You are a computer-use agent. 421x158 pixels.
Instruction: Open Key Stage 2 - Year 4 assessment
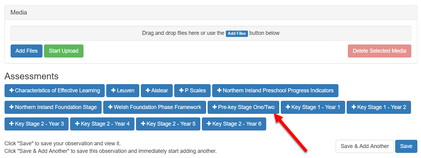coord(102,124)
